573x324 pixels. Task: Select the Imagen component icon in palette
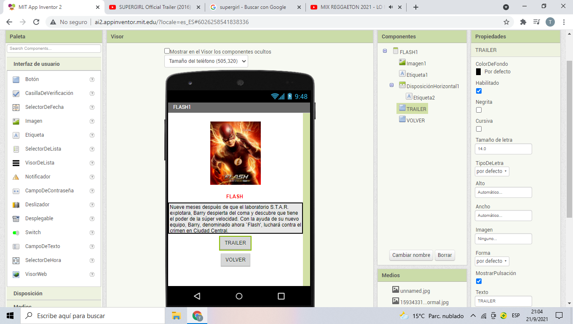(16, 121)
